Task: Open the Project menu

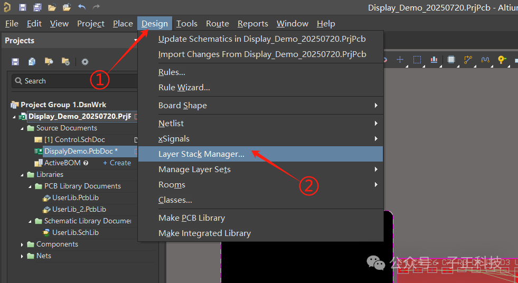Action: click(91, 24)
